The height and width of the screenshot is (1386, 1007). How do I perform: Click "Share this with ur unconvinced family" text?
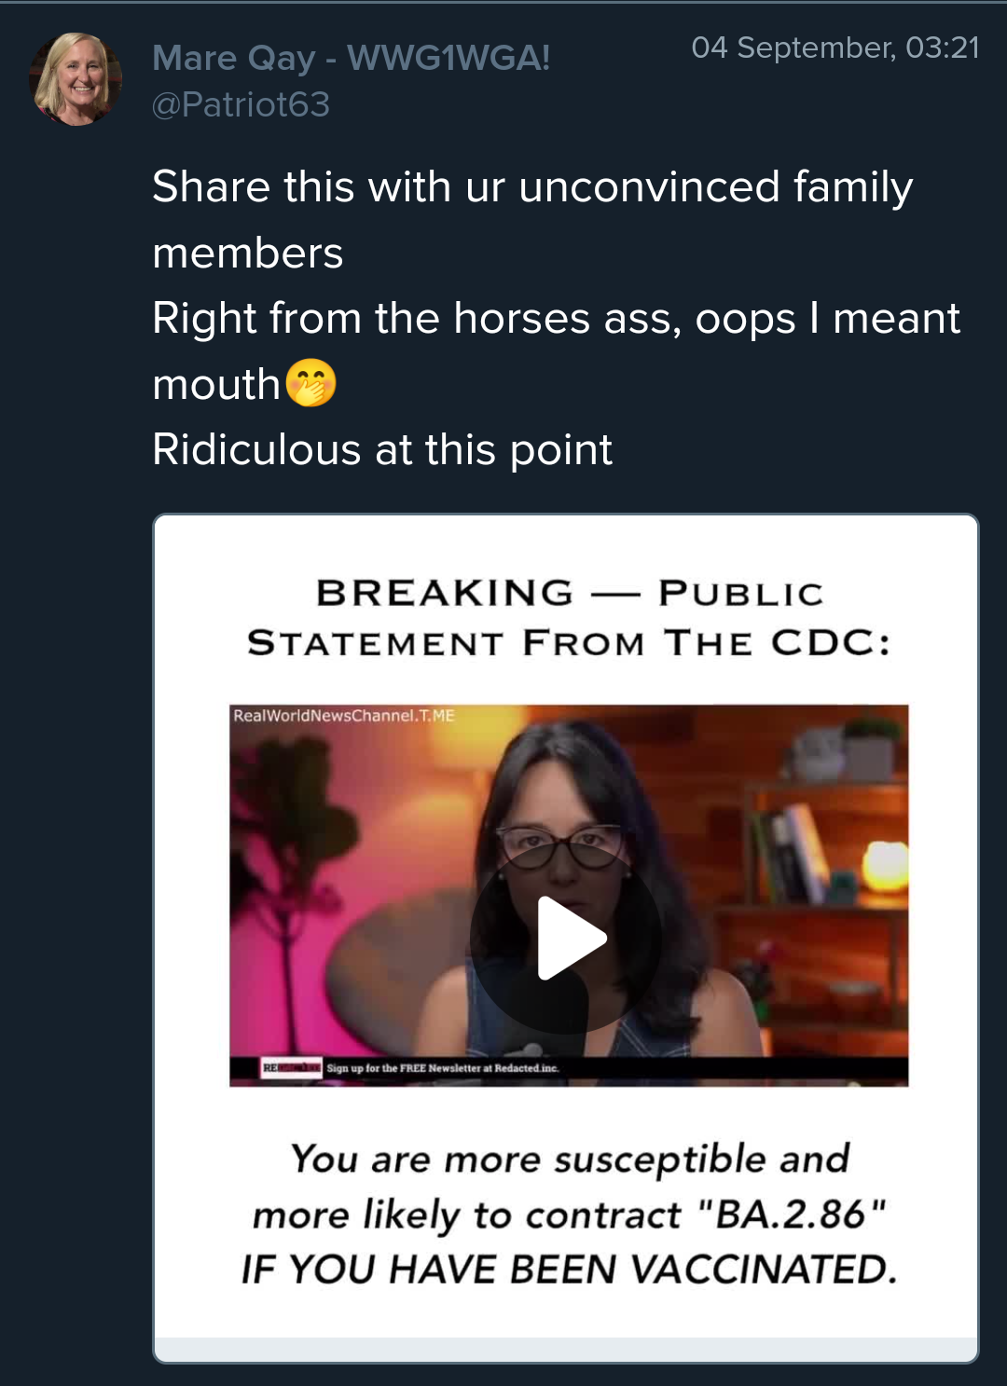(x=532, y=186)
